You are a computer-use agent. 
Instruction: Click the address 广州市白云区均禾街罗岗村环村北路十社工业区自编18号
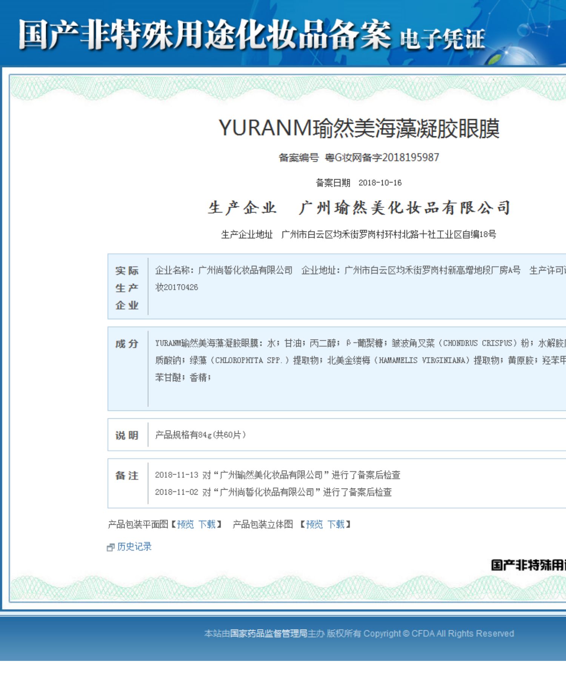[x=389, y=235]
